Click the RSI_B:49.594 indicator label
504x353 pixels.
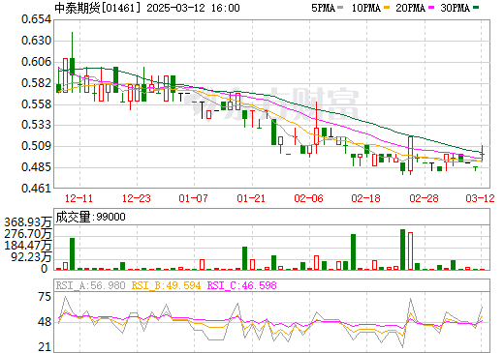pos(166,285)
